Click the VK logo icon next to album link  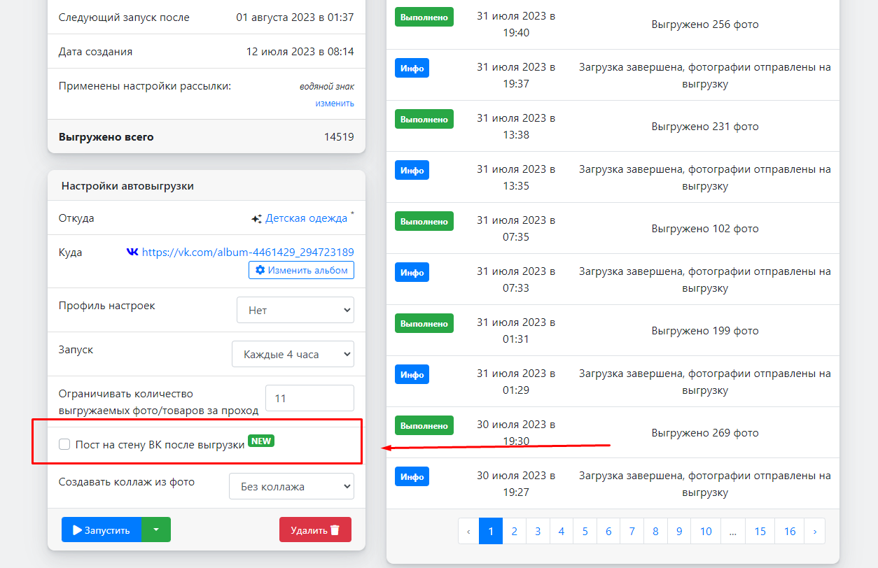tap(132, 252)
